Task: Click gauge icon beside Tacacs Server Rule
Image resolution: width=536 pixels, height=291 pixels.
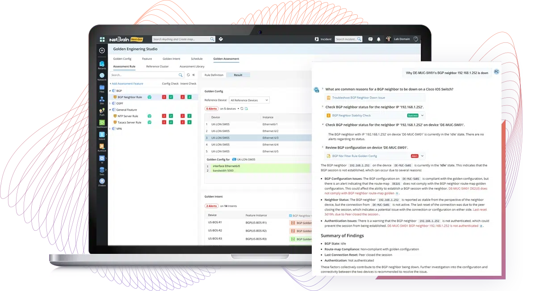Action: pos(150,122)
